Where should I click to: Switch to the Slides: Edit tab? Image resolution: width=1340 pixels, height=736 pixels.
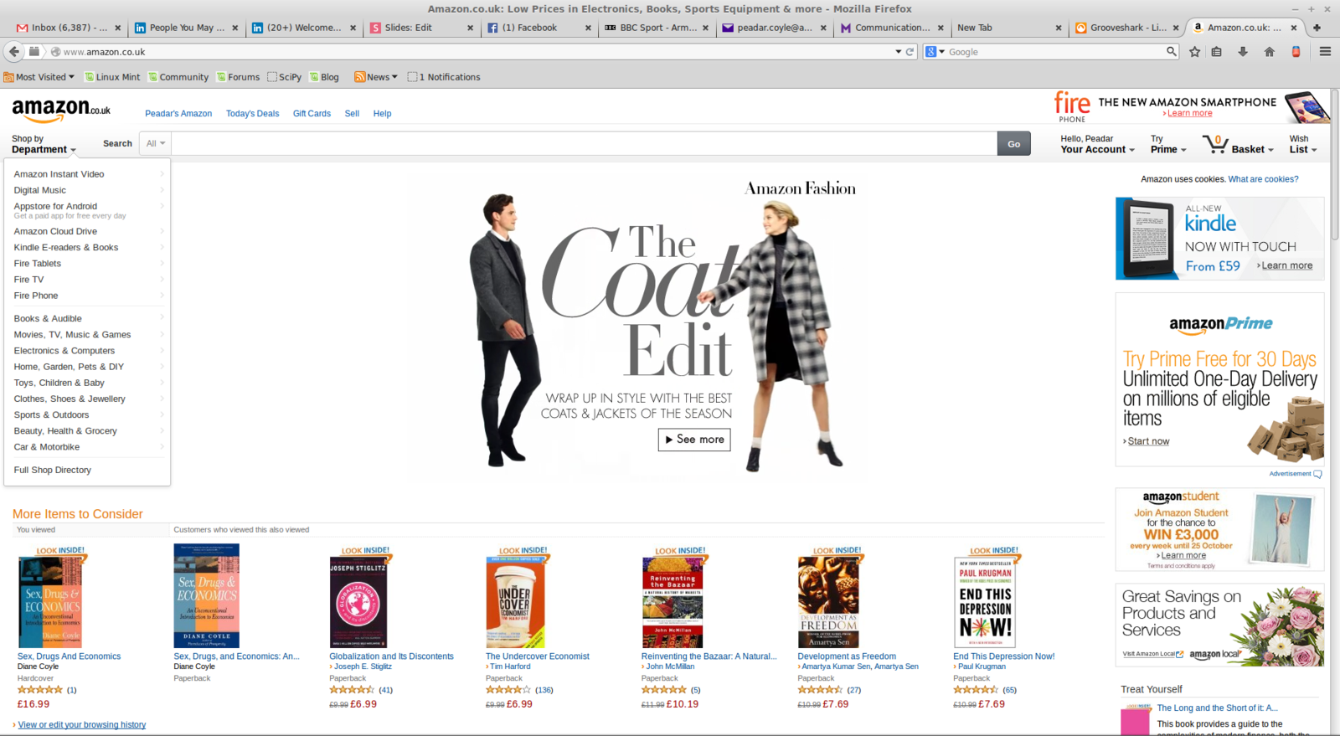(423, 28)
